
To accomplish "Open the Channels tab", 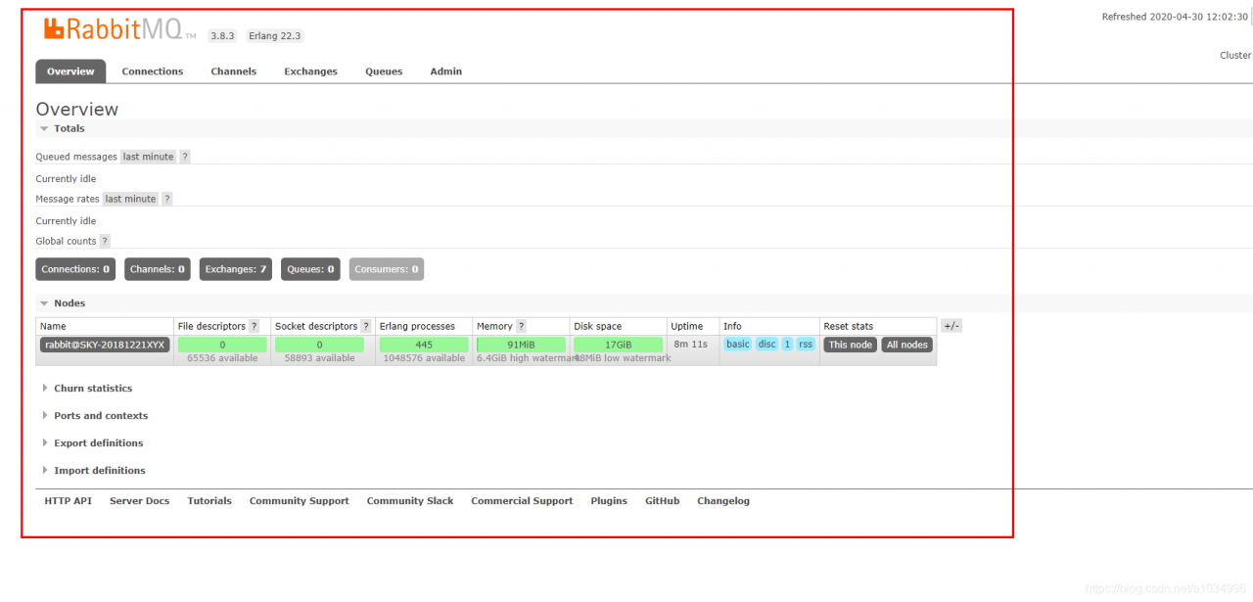I will (234, 71).
